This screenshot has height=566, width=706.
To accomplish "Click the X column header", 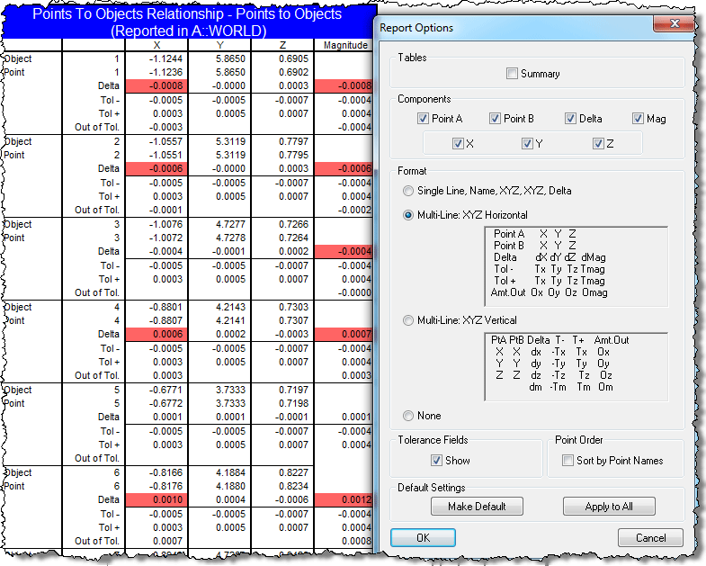I will [156, 45].
